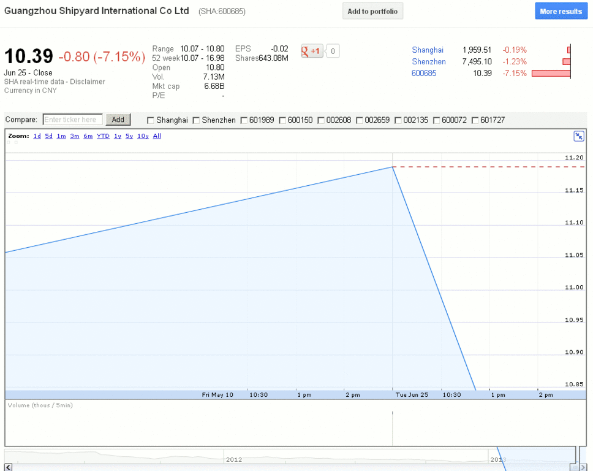Set chart zoom to 10y
593x471 pixels.
143,136
